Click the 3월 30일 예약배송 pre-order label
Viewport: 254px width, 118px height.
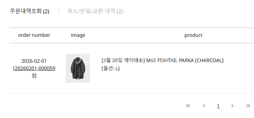point(123,61)
